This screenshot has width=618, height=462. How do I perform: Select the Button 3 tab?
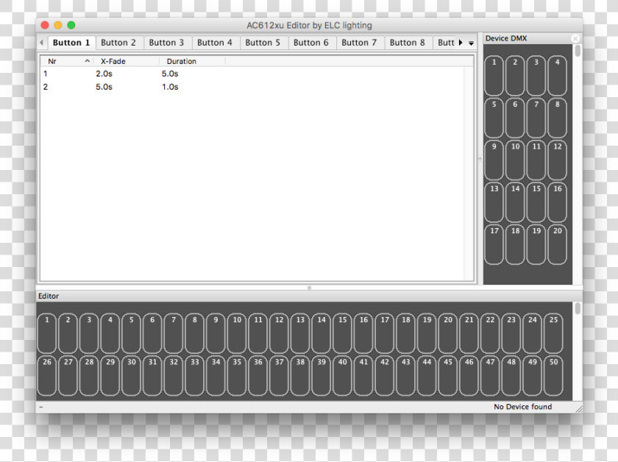coord(167,43)
